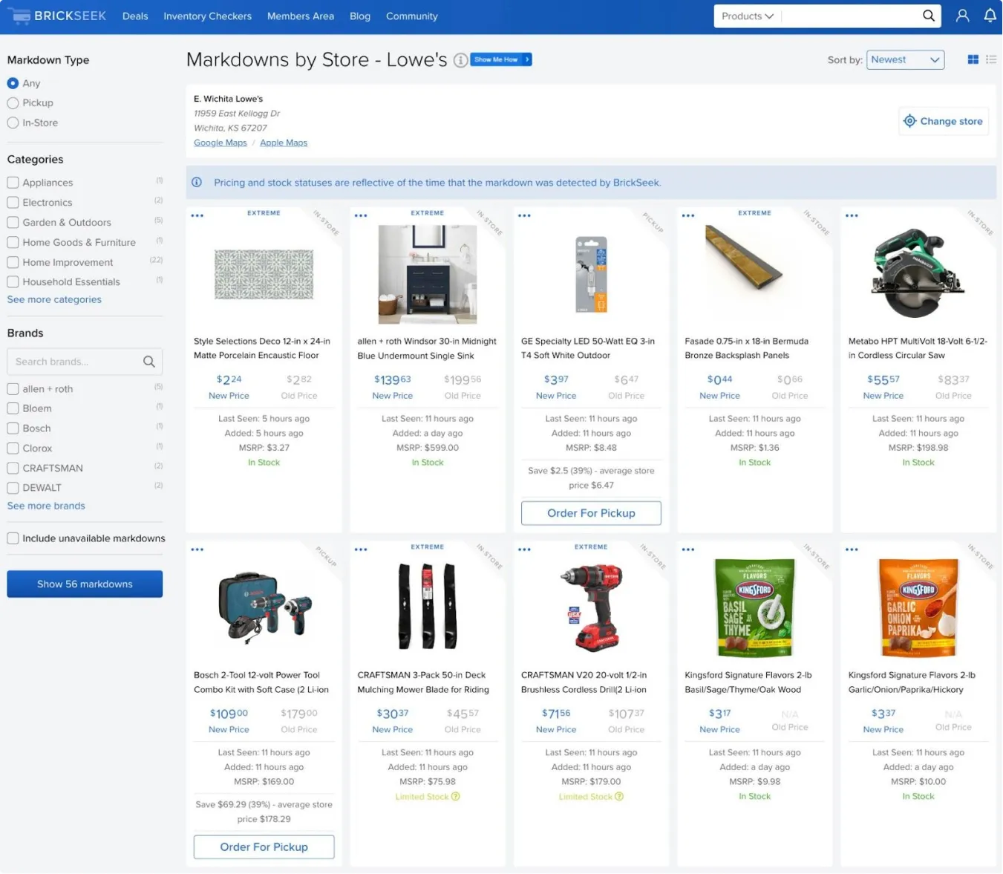This screenshot has width=1003, height=874.
Task: Open the Community page
Action: (x=412, y=16)
